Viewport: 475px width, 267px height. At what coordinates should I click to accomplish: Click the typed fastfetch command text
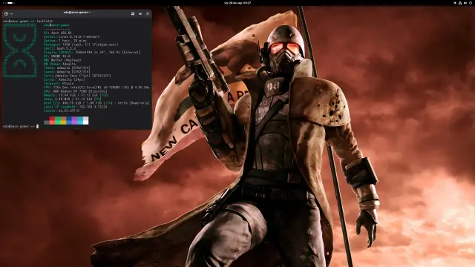coord(45,22)
